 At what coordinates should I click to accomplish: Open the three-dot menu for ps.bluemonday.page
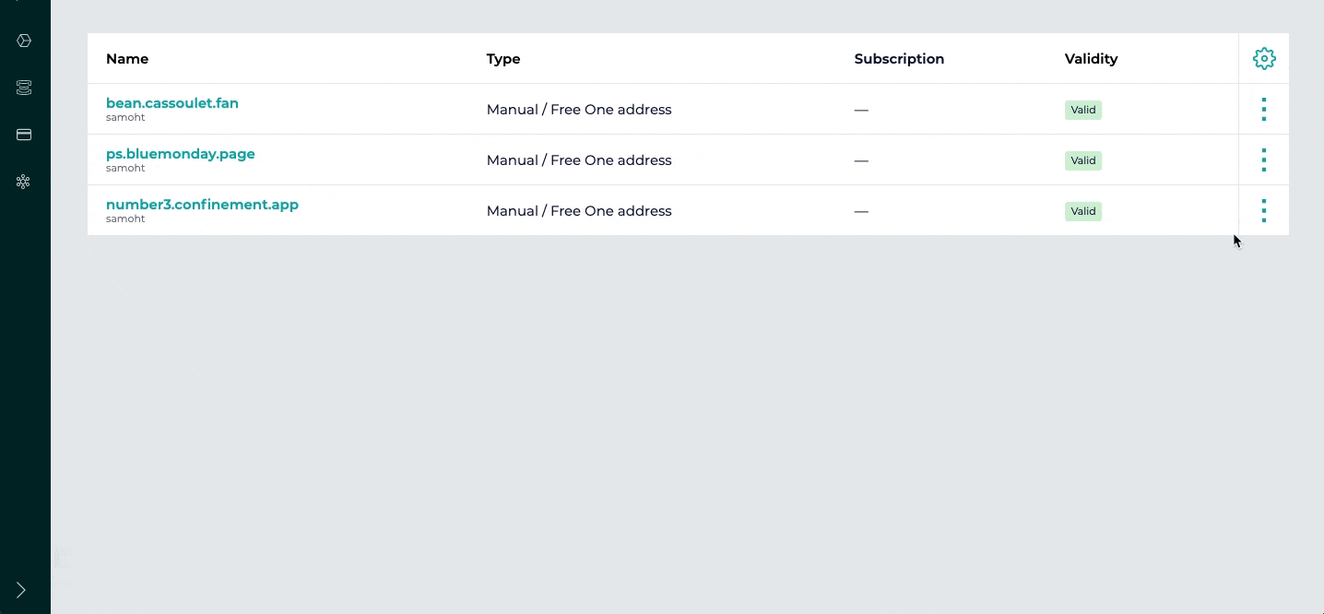pos(1264,160)
